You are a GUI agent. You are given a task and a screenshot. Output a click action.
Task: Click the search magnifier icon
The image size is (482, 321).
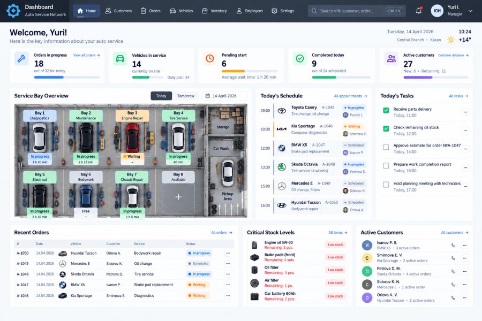click(x=314, y=11)
